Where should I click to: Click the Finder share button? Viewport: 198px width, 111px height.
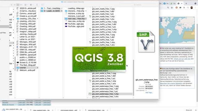point(37,5)
